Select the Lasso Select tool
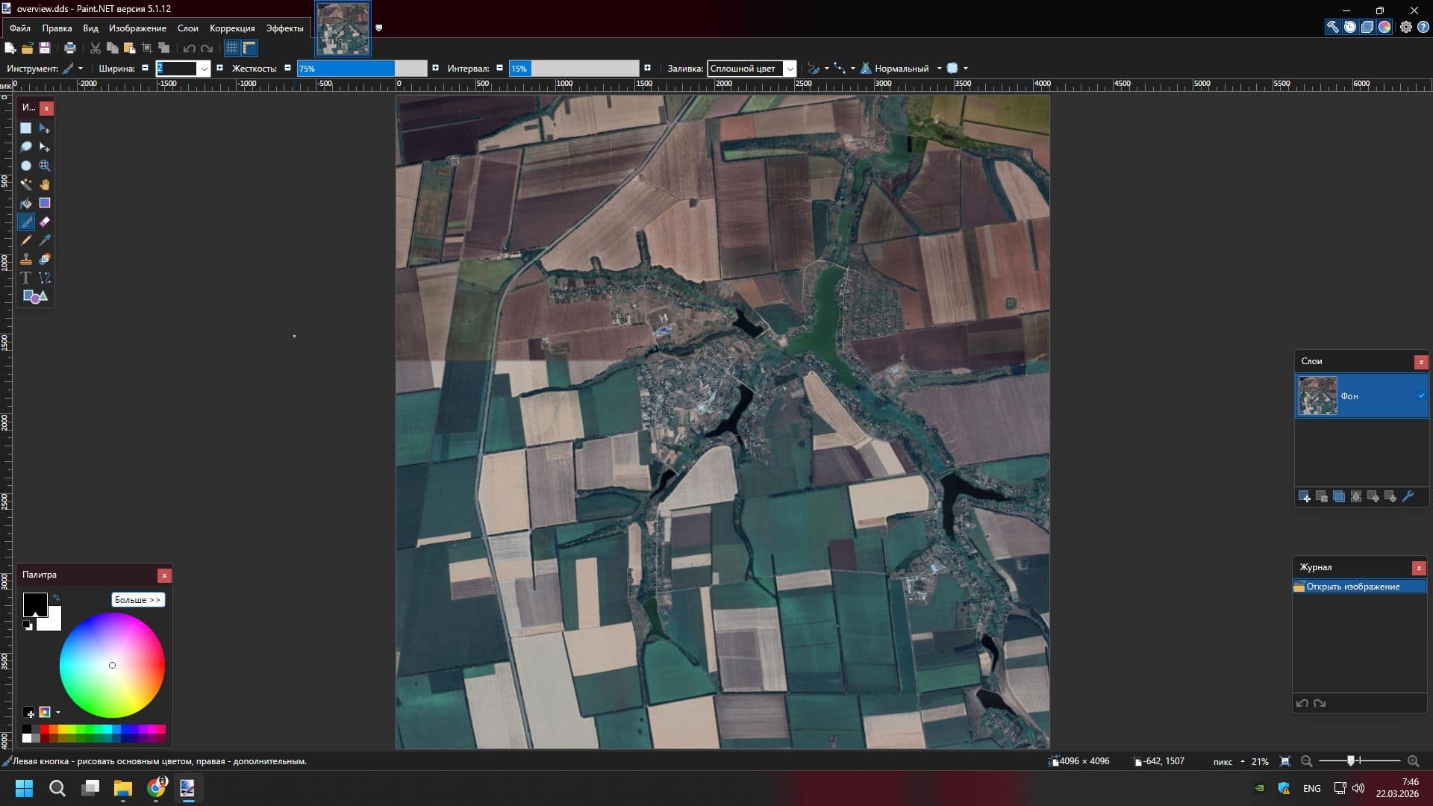This screenshot has height=806, width=1433. point(25,147)
